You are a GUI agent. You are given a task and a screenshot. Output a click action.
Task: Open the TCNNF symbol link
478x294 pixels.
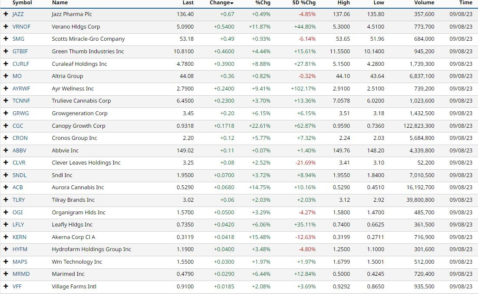(x=21, y=100)
